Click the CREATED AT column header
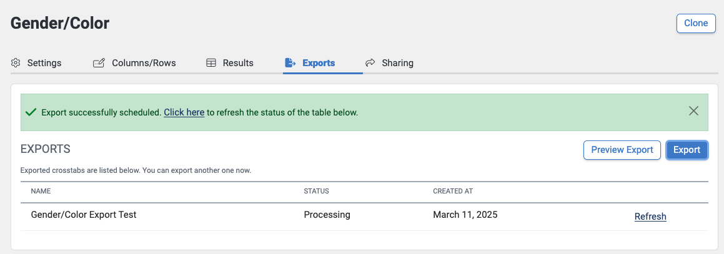 click(x=452, y=191)
